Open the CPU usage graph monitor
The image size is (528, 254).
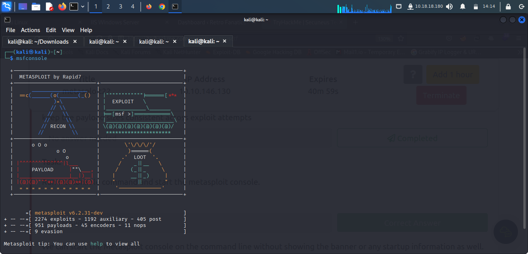click(364, 8)
